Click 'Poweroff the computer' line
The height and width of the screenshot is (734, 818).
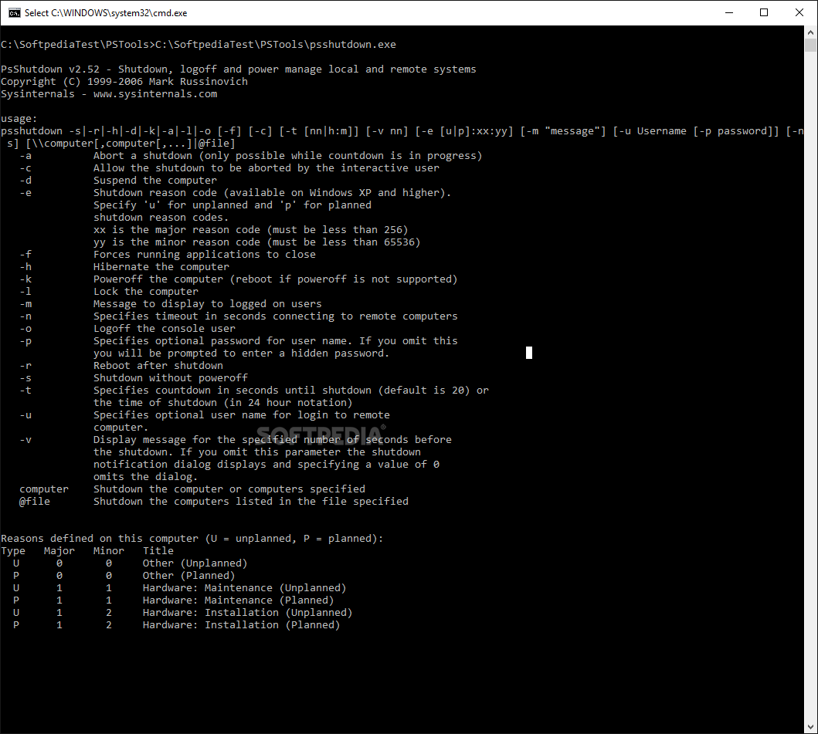tap(276, 279)
